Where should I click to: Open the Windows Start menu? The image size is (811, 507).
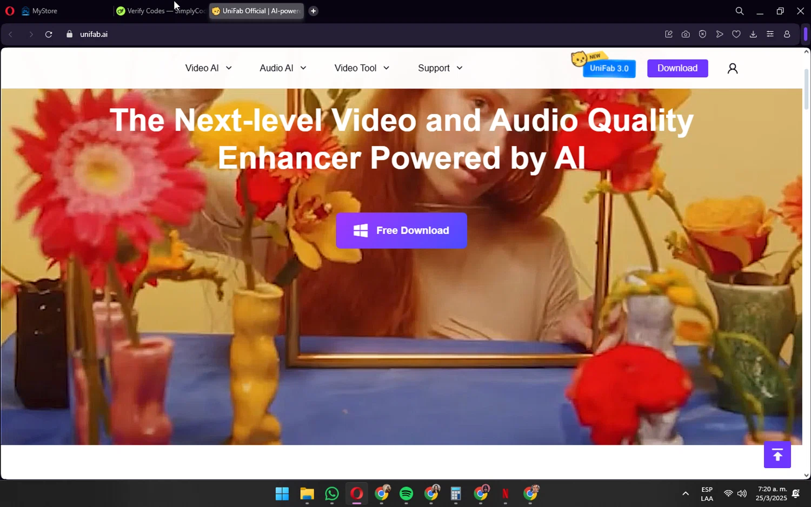pyautogui.click(x=282, y=493)
